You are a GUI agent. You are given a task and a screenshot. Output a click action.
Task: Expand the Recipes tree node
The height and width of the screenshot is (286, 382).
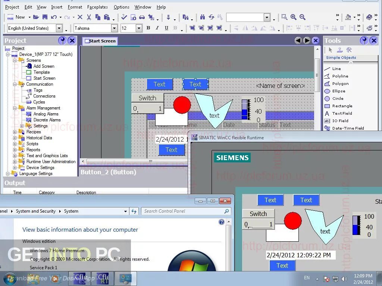click(x=15, y=132)
